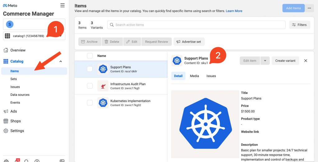Click the Edit pencil icon
This screenshot has width=318, height=162.
point(128,42)
